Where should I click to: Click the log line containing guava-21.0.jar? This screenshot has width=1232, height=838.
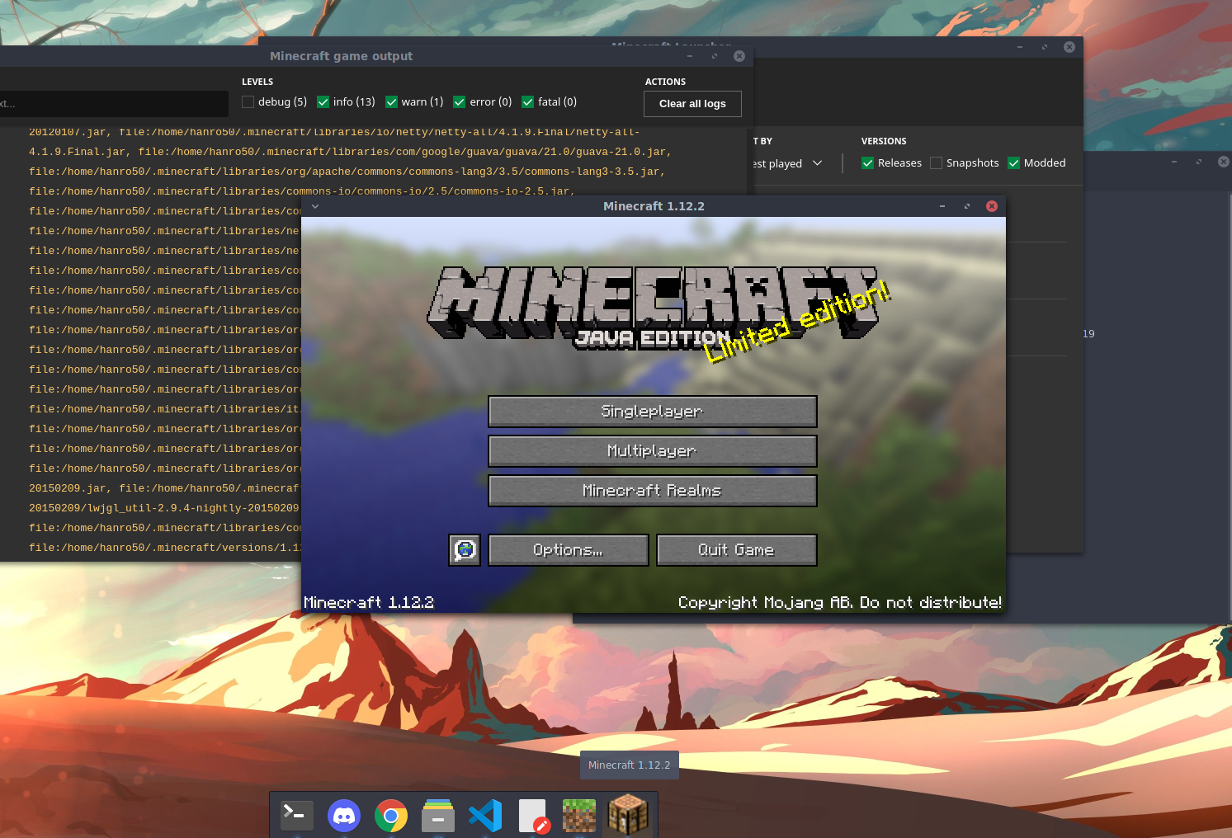click(350, 152)
